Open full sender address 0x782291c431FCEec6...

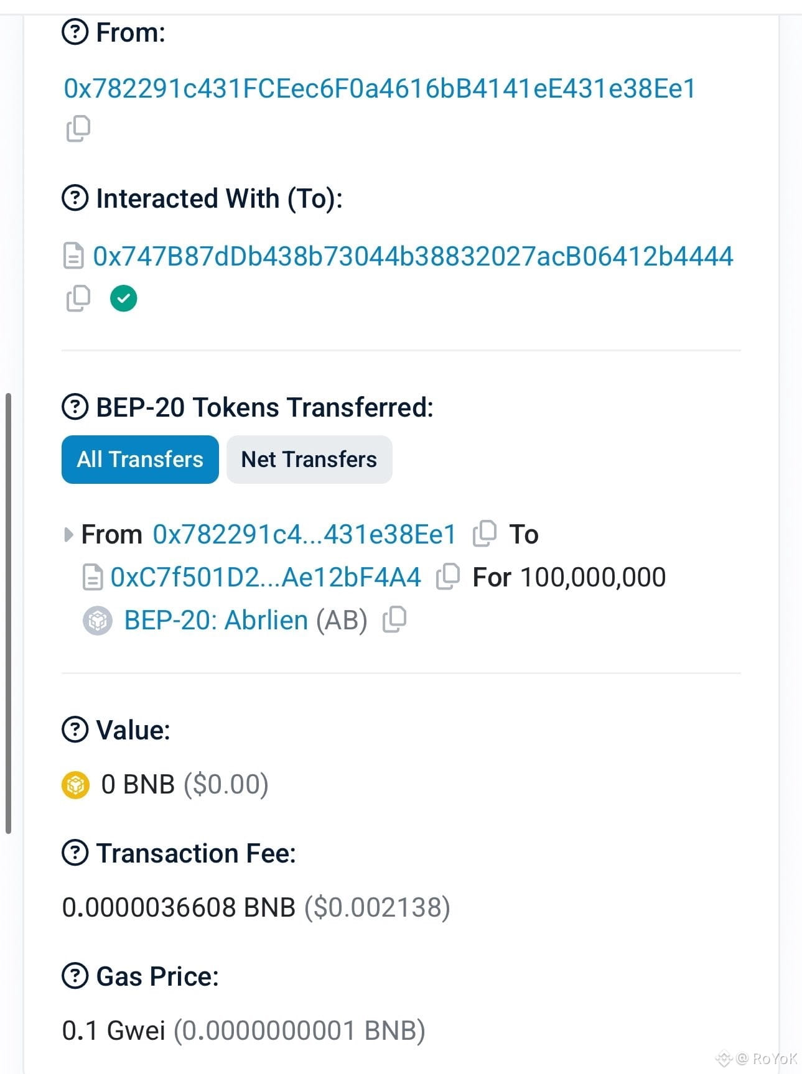pyautogui.click(x=380, y=88)
